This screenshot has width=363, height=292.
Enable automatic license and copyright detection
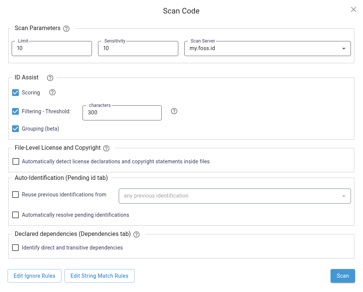point(16,161)
